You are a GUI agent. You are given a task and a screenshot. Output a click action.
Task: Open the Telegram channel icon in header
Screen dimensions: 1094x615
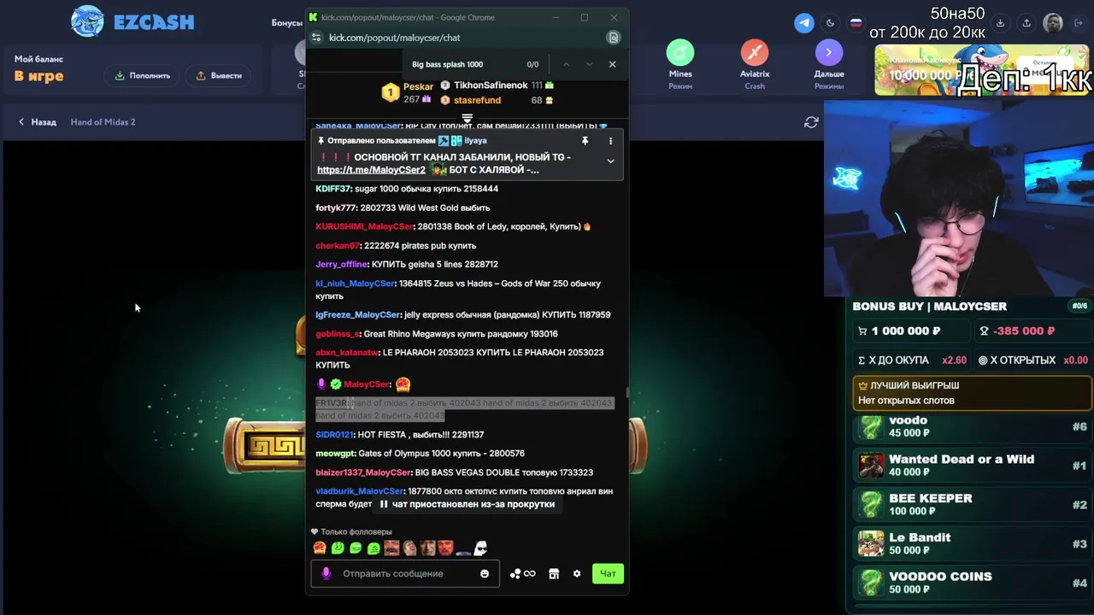click(804, 23)
